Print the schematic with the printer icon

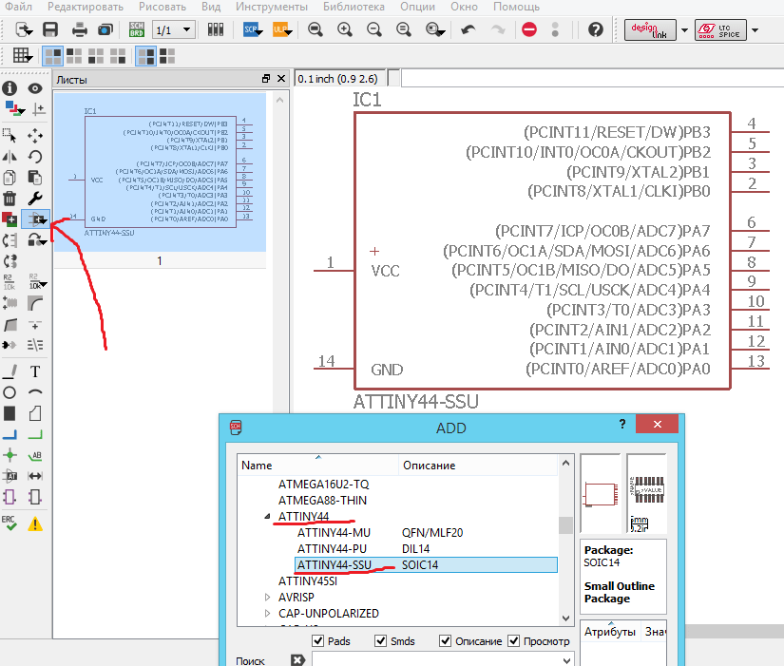pyautogui.click(x=79, y=30)
